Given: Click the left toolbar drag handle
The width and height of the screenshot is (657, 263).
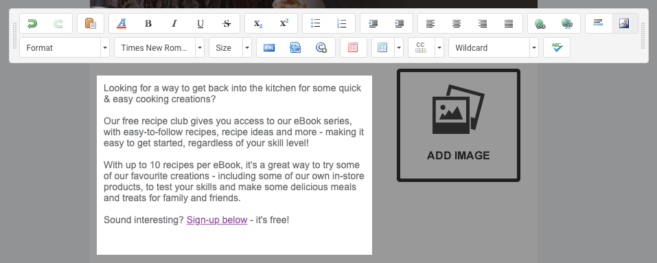Looking at the screenshot, I should (15, 36).
